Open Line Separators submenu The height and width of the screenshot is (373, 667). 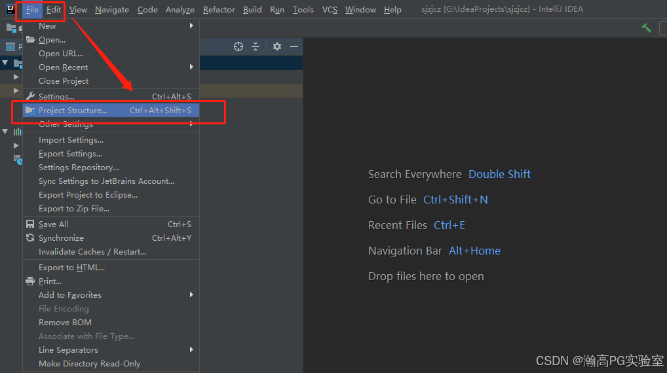(111, 349)
